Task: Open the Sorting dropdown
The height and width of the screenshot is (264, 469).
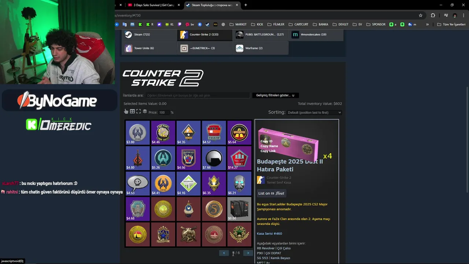Action: 314,113
